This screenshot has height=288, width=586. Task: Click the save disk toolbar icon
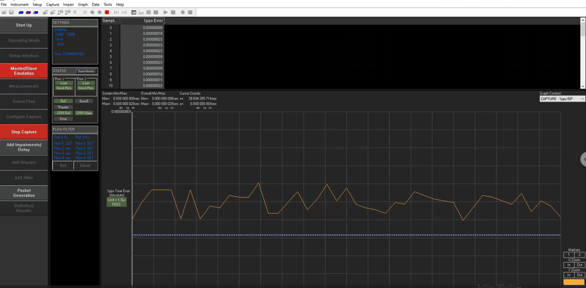[11, 12]
